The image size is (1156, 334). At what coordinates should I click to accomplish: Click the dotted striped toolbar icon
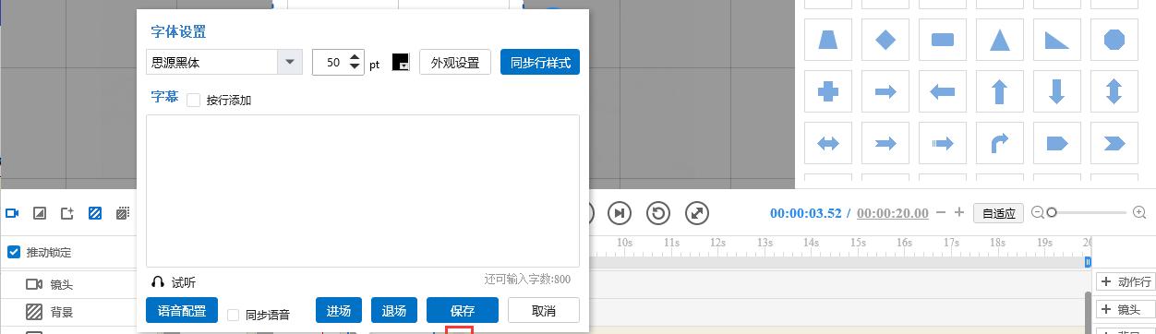[x=123, y=213]
